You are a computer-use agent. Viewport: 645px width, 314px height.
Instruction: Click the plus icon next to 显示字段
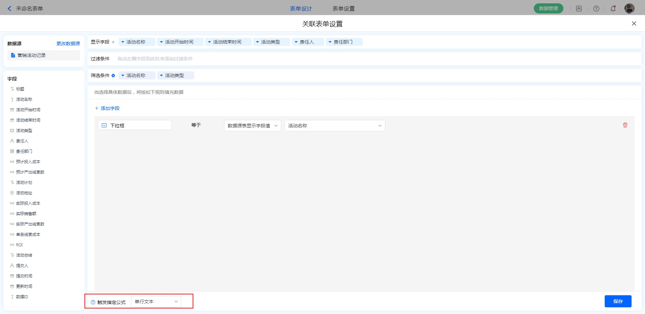(x=113, y=42)
